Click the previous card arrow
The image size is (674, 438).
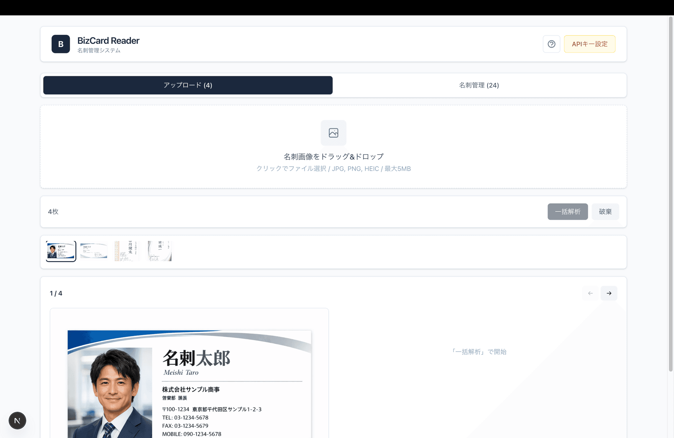[590, 293]
